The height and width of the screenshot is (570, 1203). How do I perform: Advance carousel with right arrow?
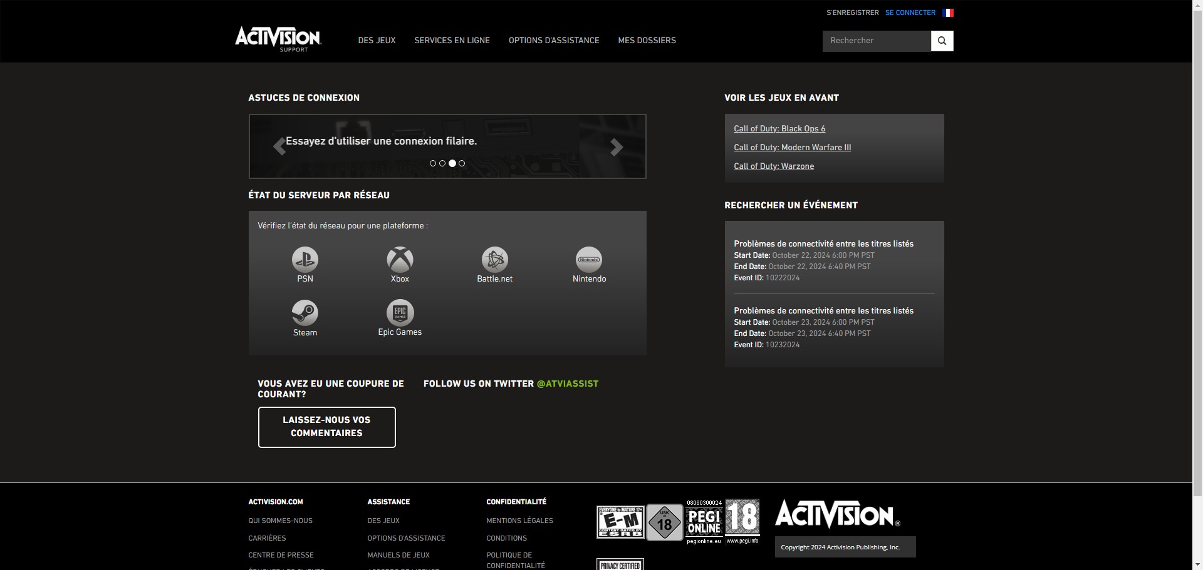tap(617, 146)
